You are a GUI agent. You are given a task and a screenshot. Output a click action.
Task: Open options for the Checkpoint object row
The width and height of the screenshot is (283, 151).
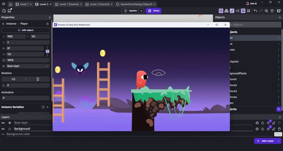279,62
